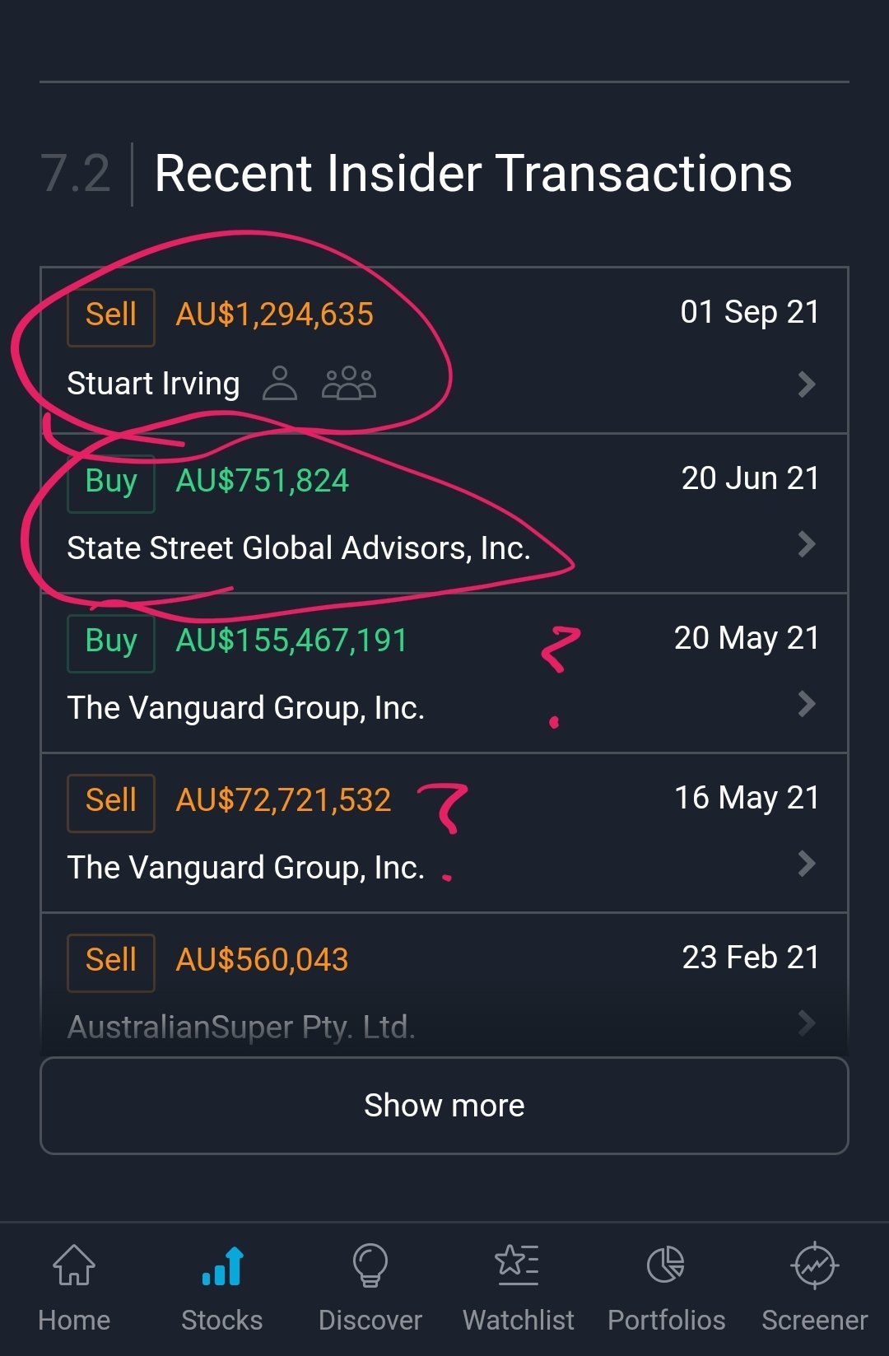Tap individual person icon beside Stuart Irving
Image resolution: width=889 pixels, height=1356 pixels.
280,384
